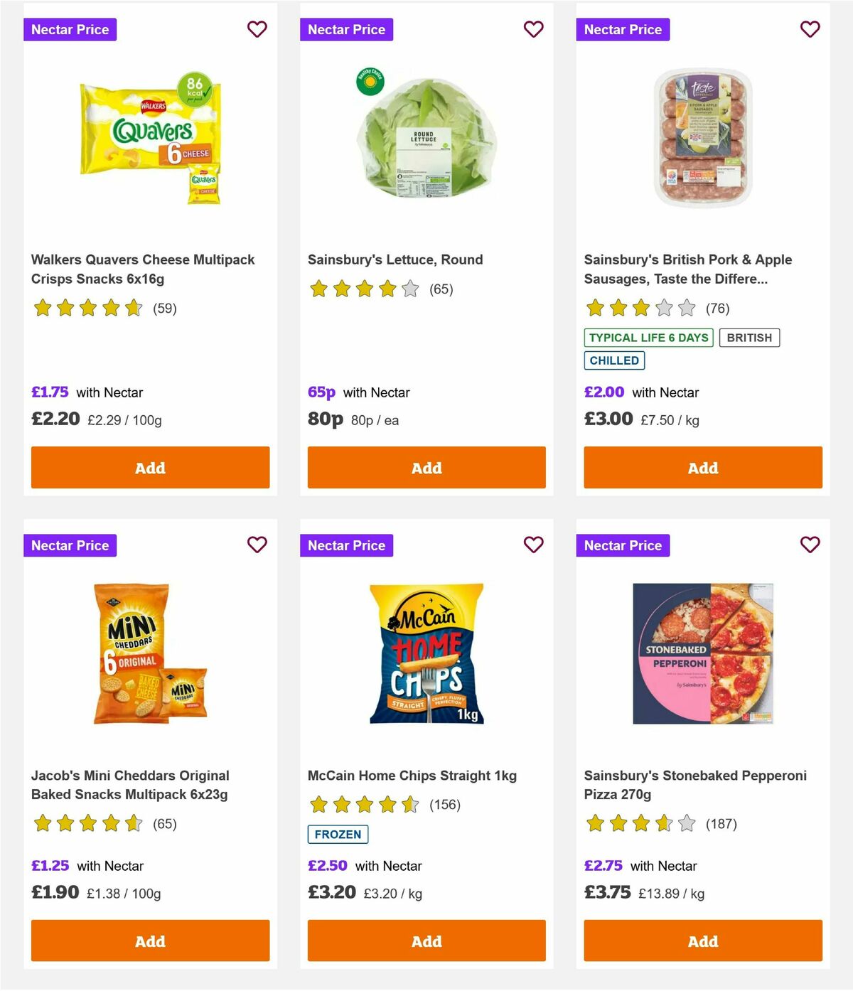The image size is (853, 991).
Task: Click the heart icon for McCain Home Chips
Action: click(x=533, y=545)
